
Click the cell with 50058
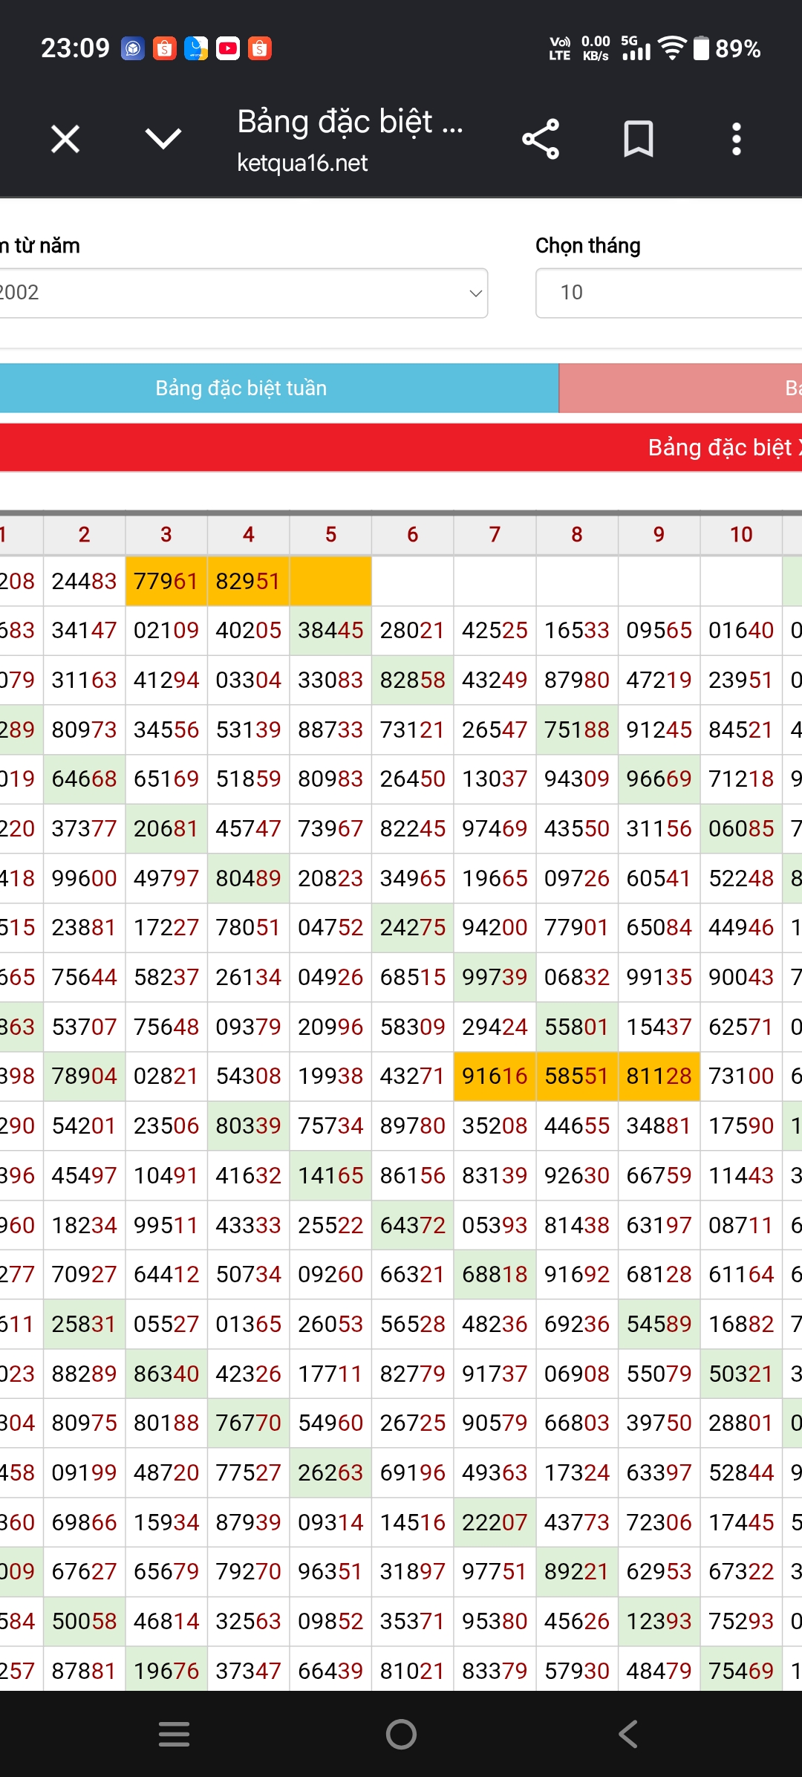[84, 1621]
